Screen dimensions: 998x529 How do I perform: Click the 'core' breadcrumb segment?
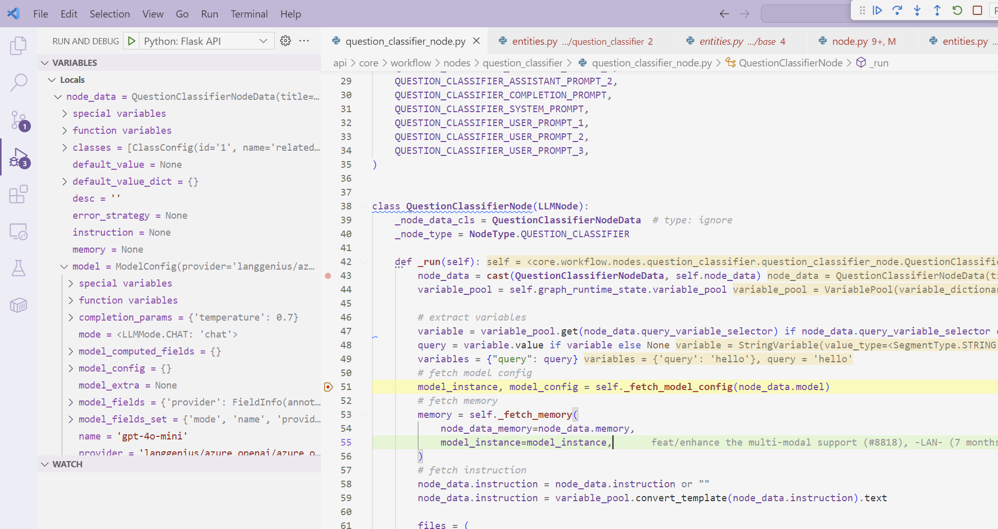pos(368,63)
